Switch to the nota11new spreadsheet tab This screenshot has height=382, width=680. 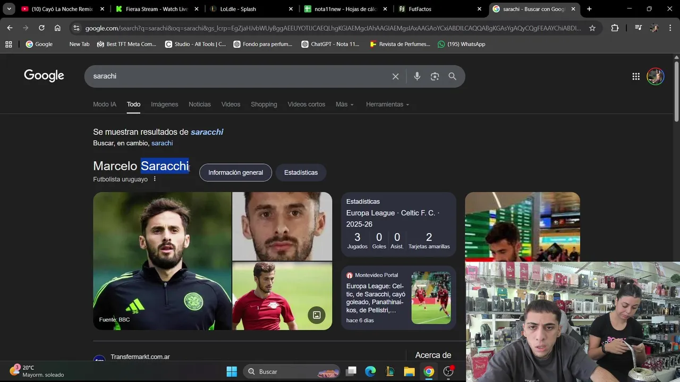pyautogui.click(x=345, y=9)
